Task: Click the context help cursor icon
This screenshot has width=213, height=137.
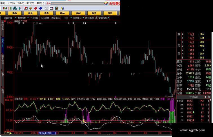Action: 62,8
